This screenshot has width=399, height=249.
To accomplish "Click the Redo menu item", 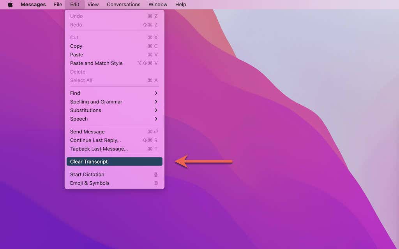I will (x=115, y=25).
